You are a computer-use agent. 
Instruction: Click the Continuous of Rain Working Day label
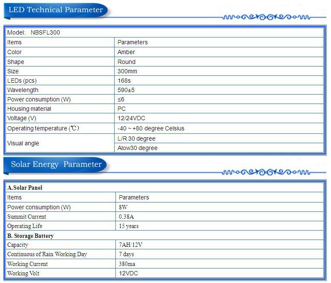tap(47, 254)
